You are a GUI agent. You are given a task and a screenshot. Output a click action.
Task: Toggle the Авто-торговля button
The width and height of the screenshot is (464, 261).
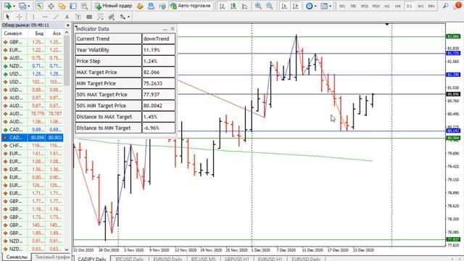[191, 6]
